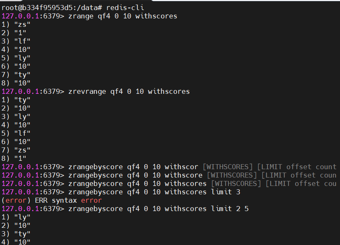The height and width of the screenshot is (245, 340).
Task: Click the "ty" result in last output
Action: point(22,234)
